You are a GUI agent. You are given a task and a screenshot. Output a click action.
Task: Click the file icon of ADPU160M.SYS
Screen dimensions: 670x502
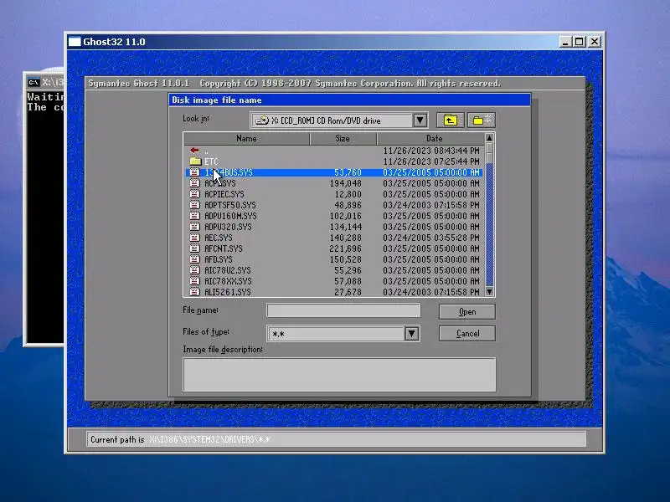click(195, 216)
